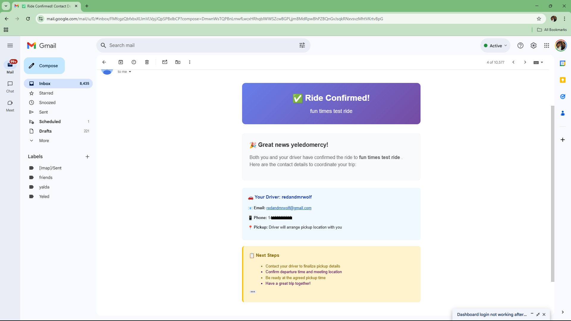Image resolution: width=571 pixels, height=321 pixels.
Task: Open Google Keep in the side panel
Action: point(562,80)
